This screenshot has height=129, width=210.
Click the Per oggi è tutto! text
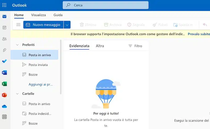(x=106, y=113)
